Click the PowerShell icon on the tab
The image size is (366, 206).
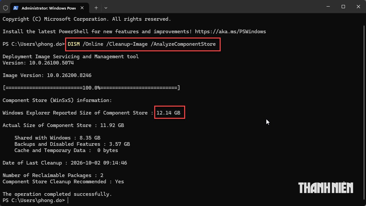pos(16,8)
